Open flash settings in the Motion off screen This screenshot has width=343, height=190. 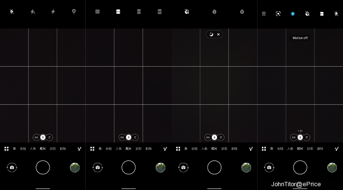(x=336, y=14)
